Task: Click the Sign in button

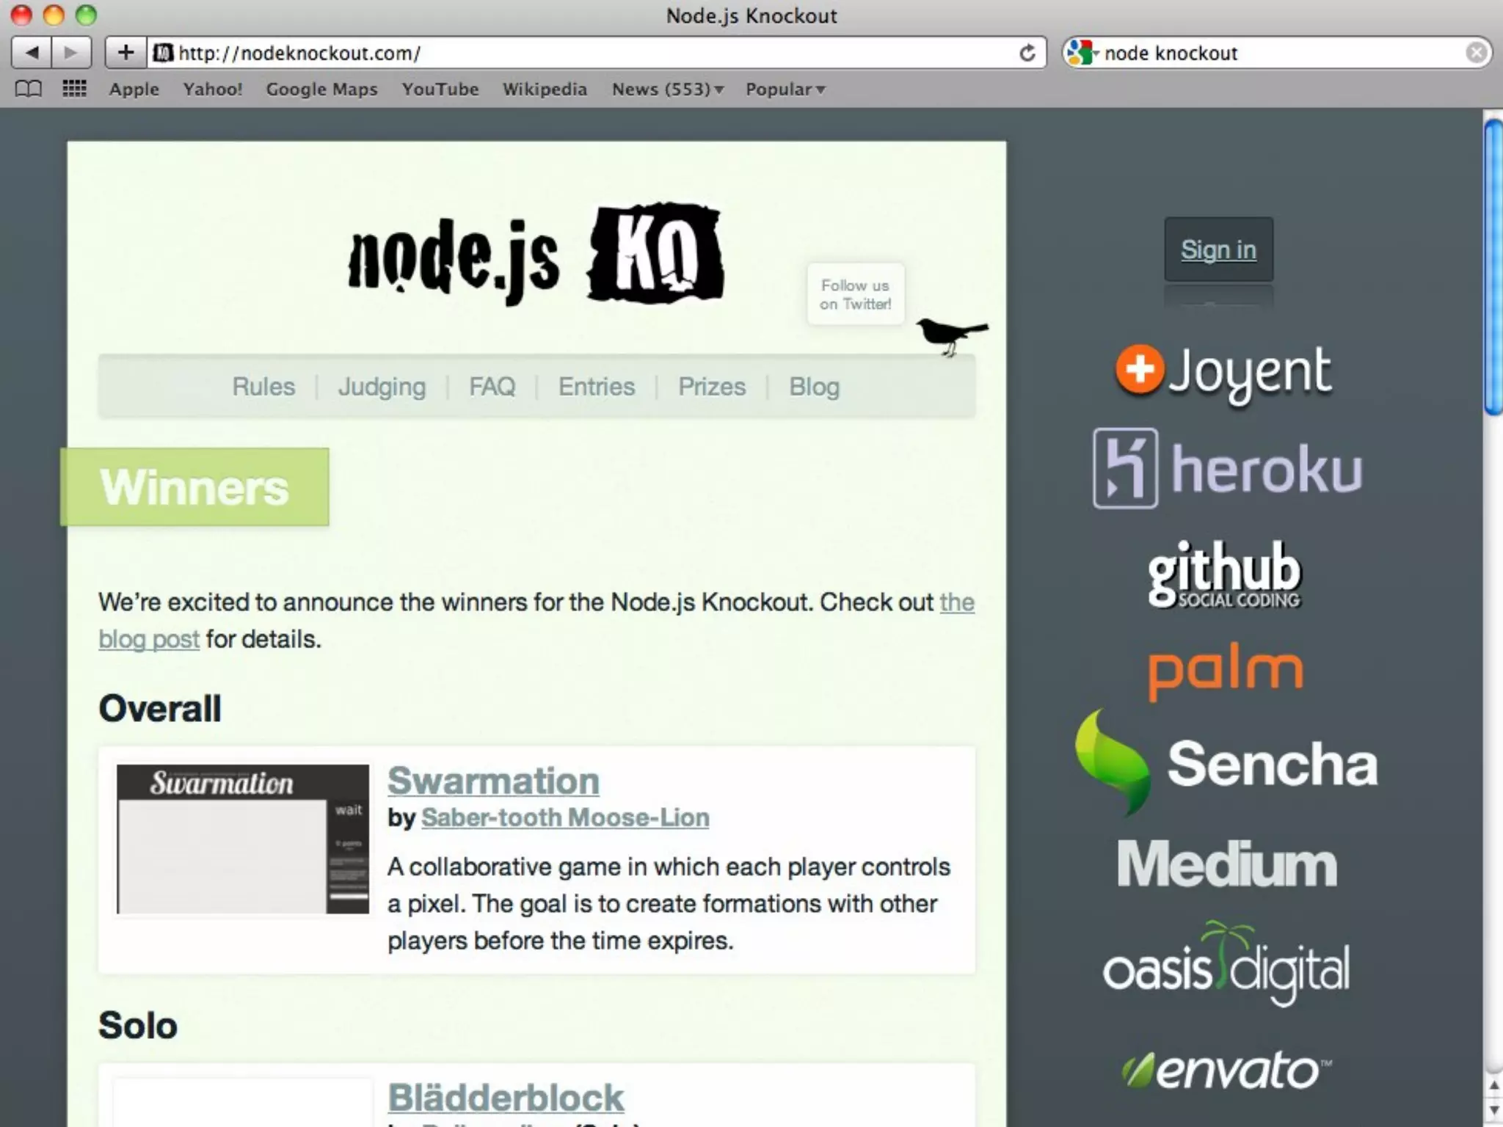Action: click(x=1218, y=249)
